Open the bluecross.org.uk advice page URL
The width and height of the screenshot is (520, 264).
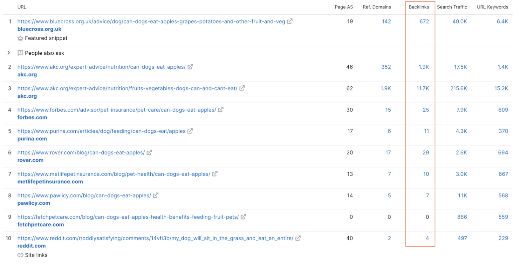(151, 22)
